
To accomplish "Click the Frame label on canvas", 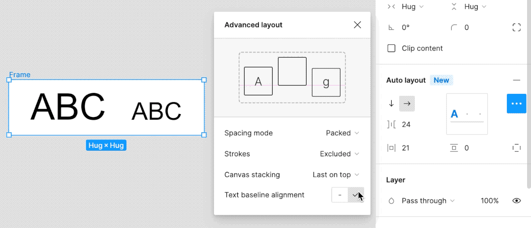I will (x=20, y=75).
